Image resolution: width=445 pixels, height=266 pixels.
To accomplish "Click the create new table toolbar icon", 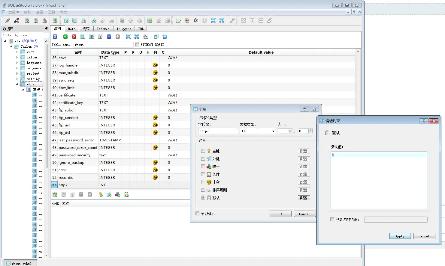I will (x=66, y=20).
